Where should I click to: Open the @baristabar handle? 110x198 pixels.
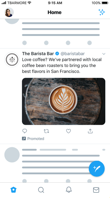tap(73, 54)
